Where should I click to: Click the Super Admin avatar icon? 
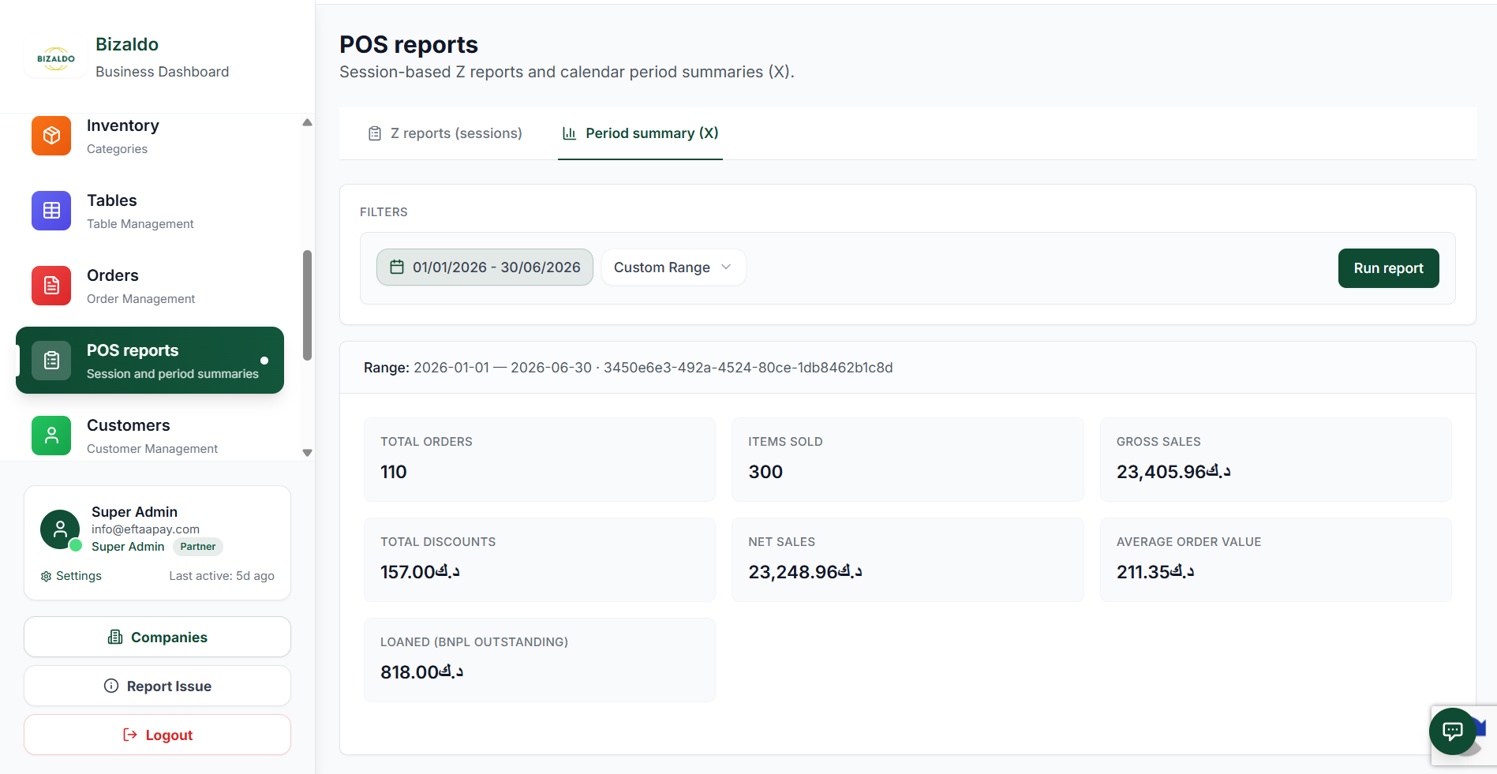pyautogui.click(x=60, y=529)
